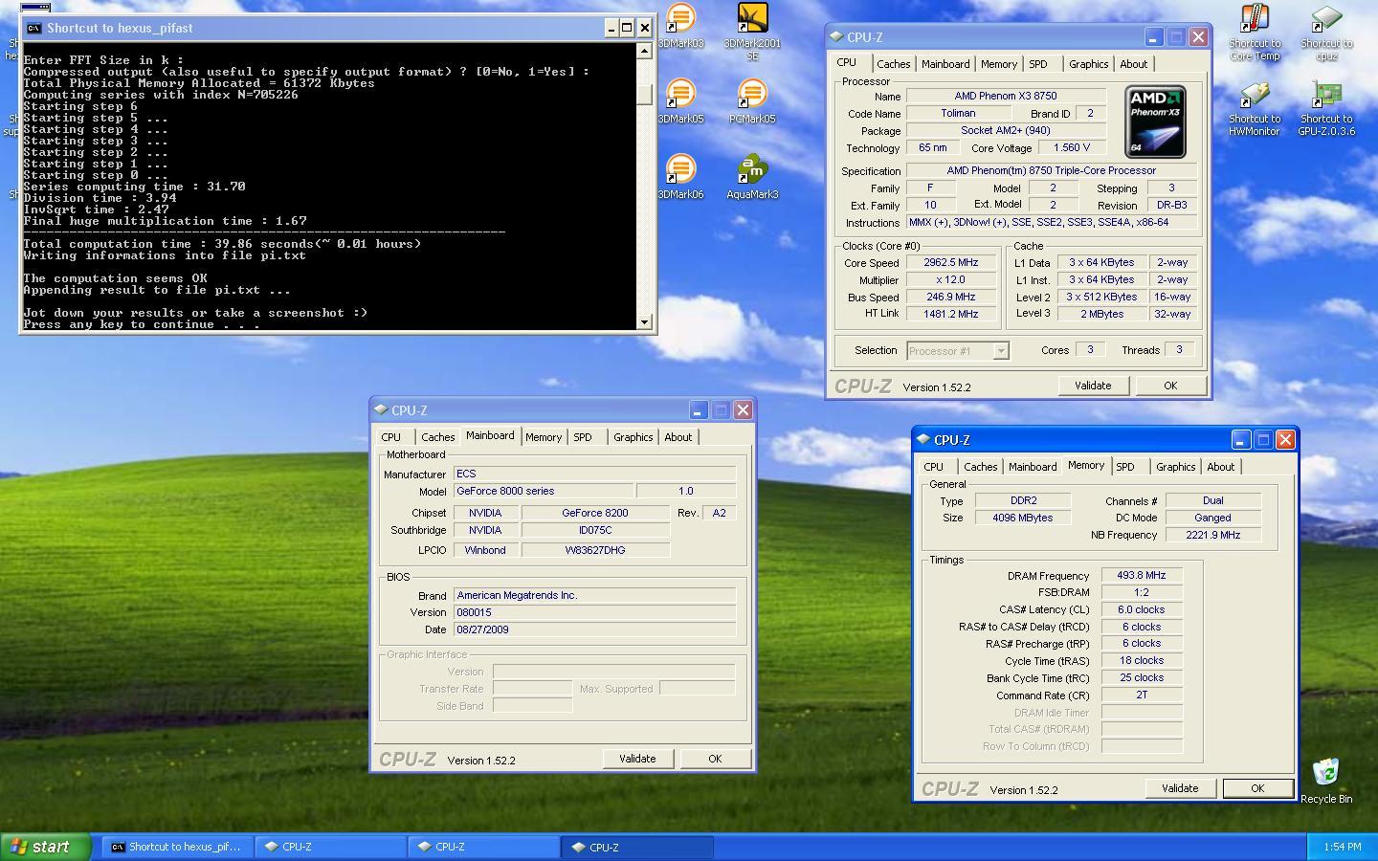1378x861 pixels.
Task: Open the Windows Start menu
Action: tap(46, 847)
